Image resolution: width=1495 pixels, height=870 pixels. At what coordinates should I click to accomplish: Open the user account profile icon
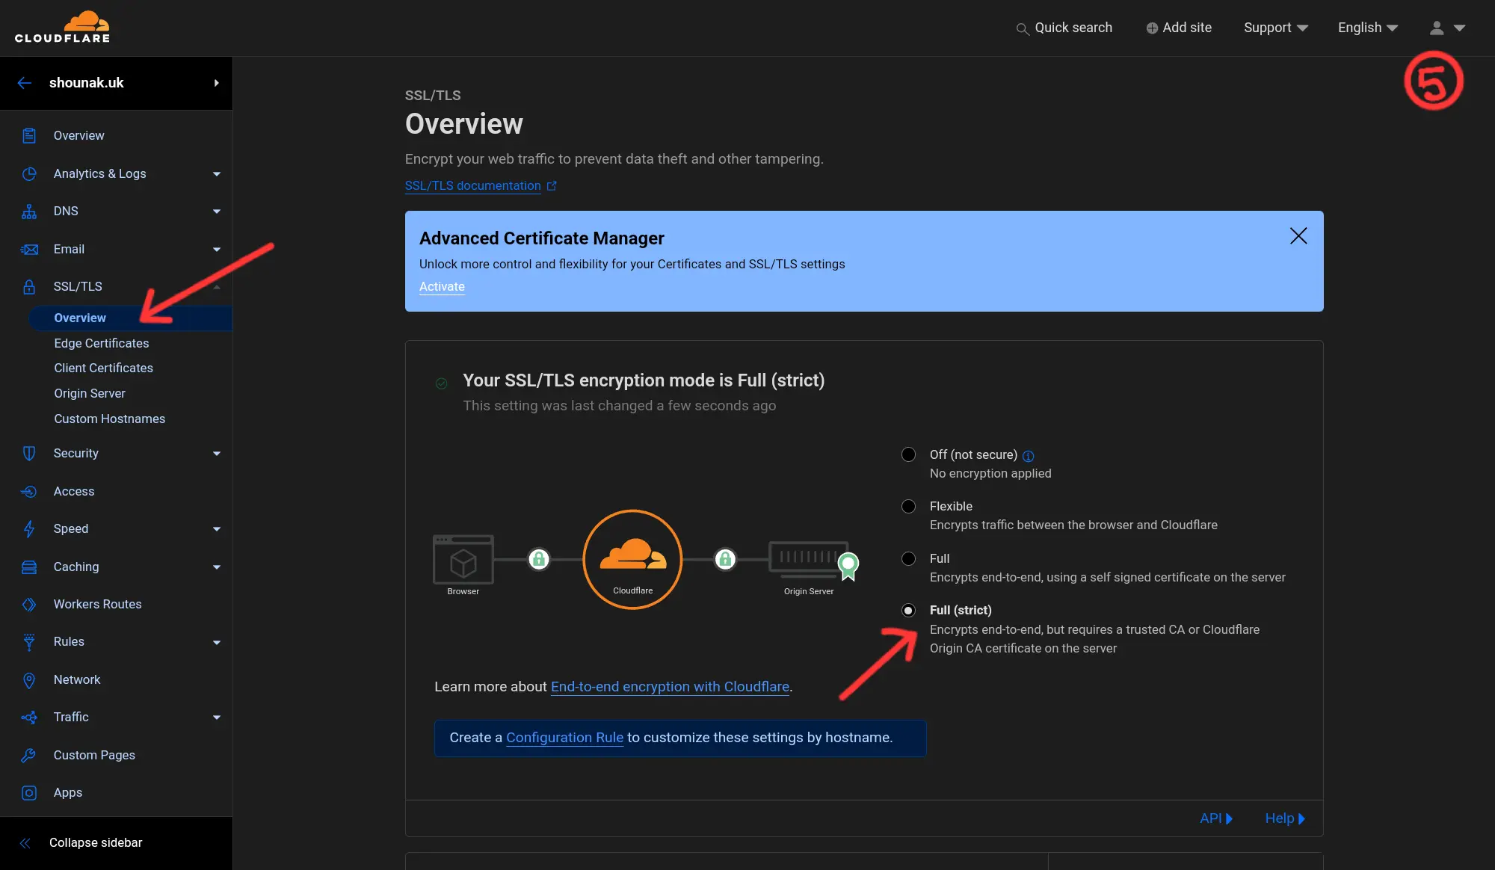1437,28
